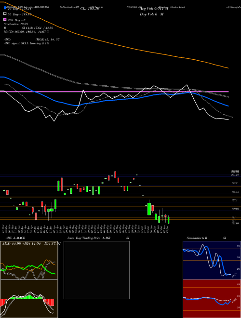Click the '13.29' value tag in Stochastics panel

coord(234,275)
